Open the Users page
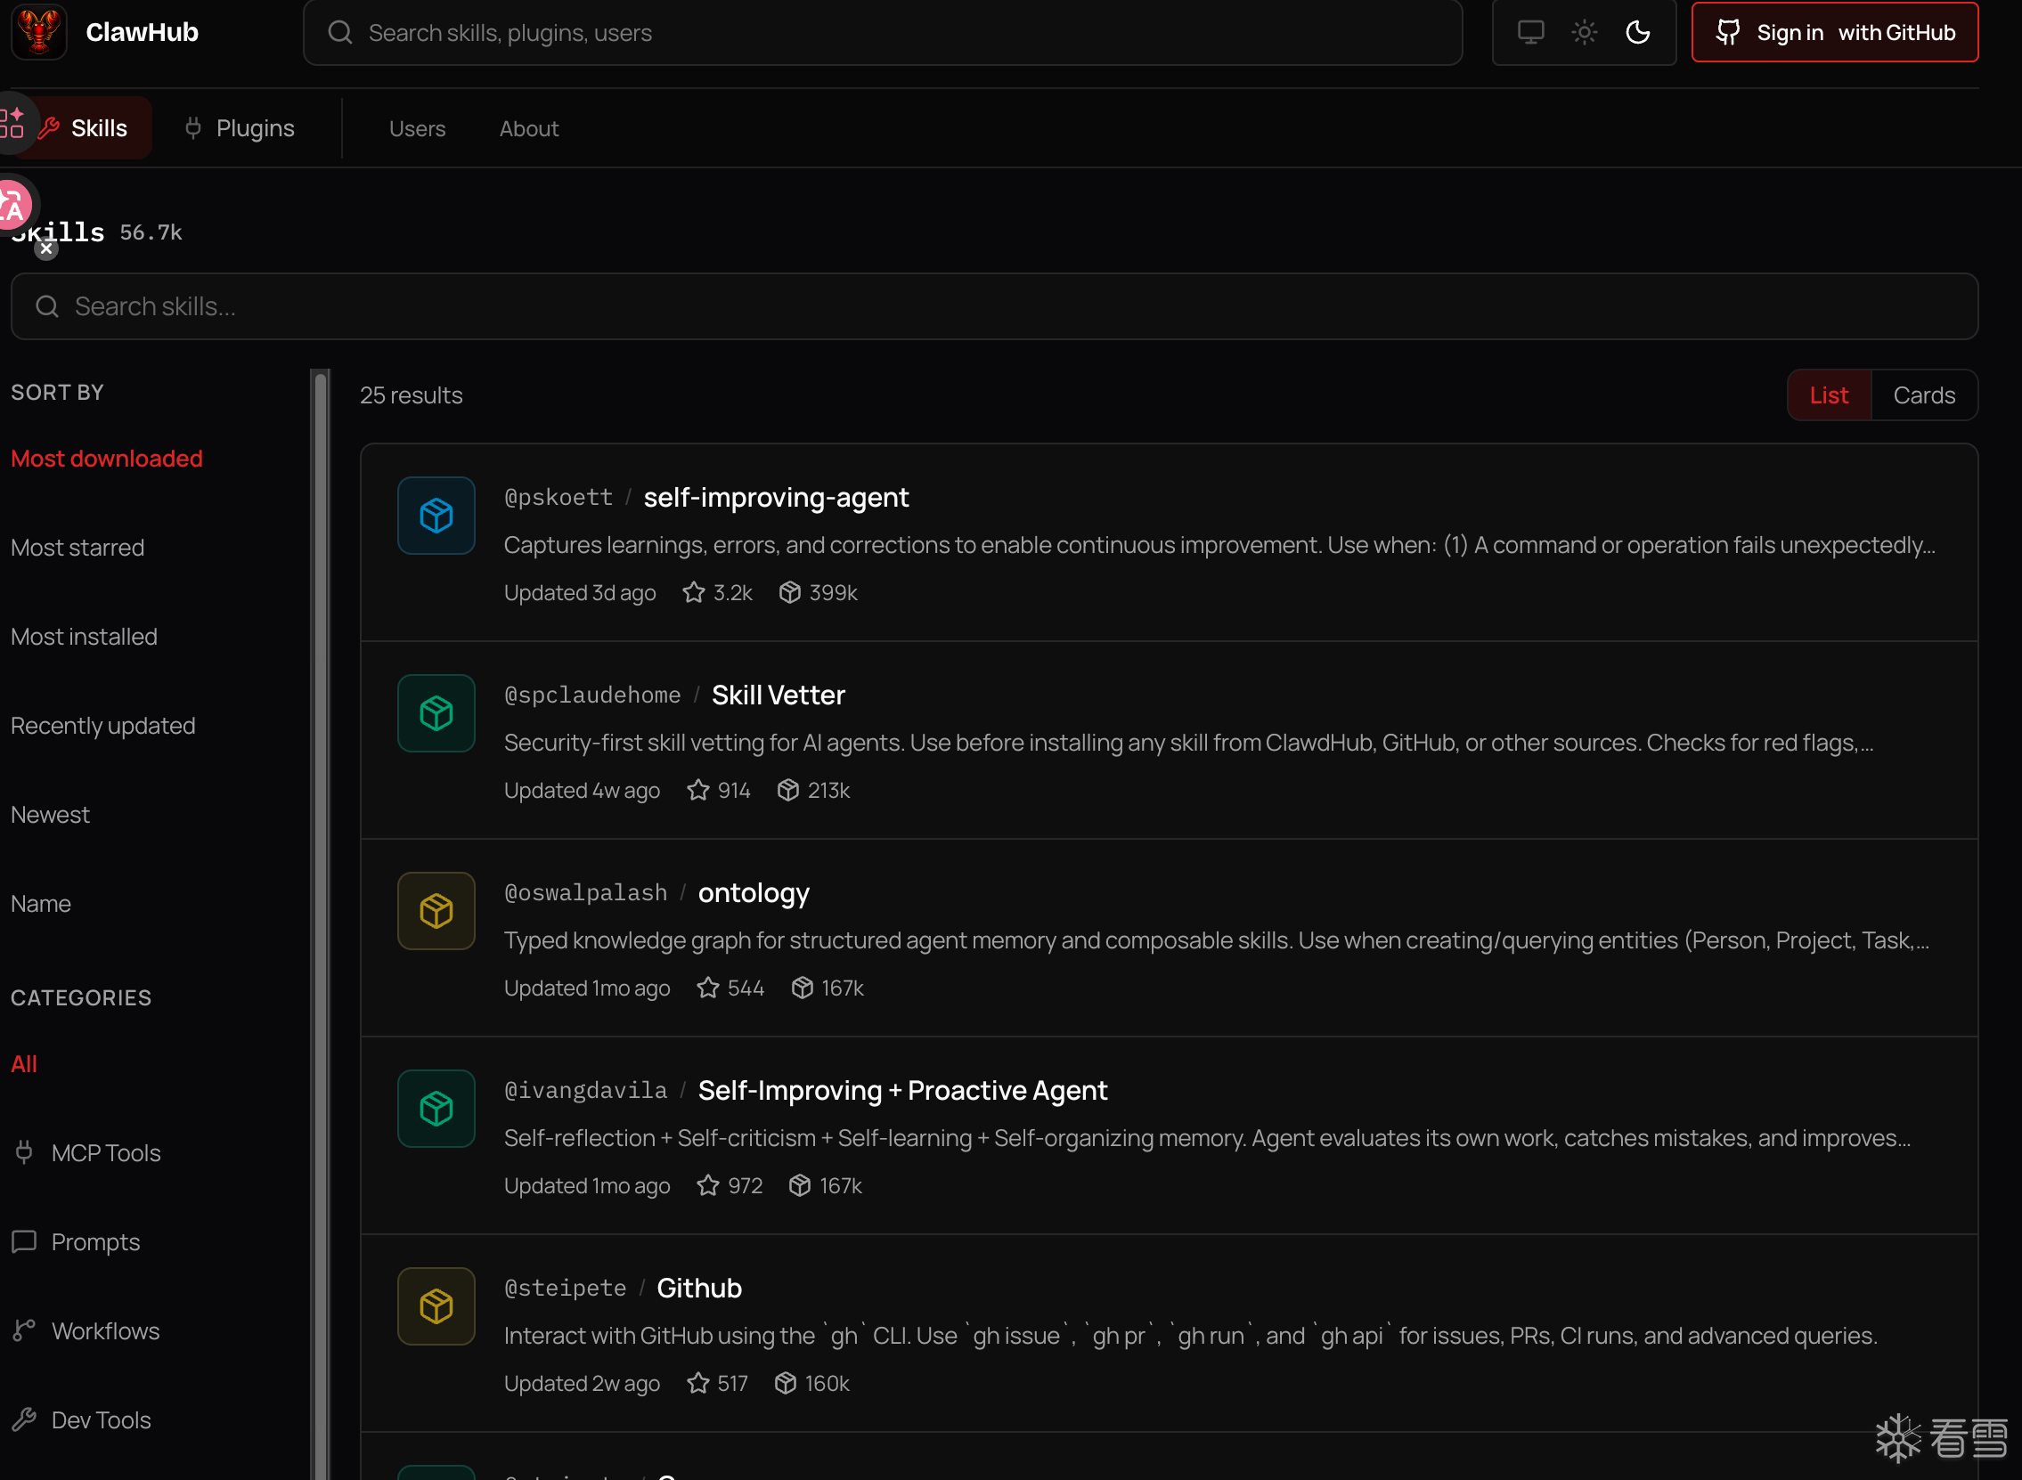2022x1480 pixels. coord(417,129)
